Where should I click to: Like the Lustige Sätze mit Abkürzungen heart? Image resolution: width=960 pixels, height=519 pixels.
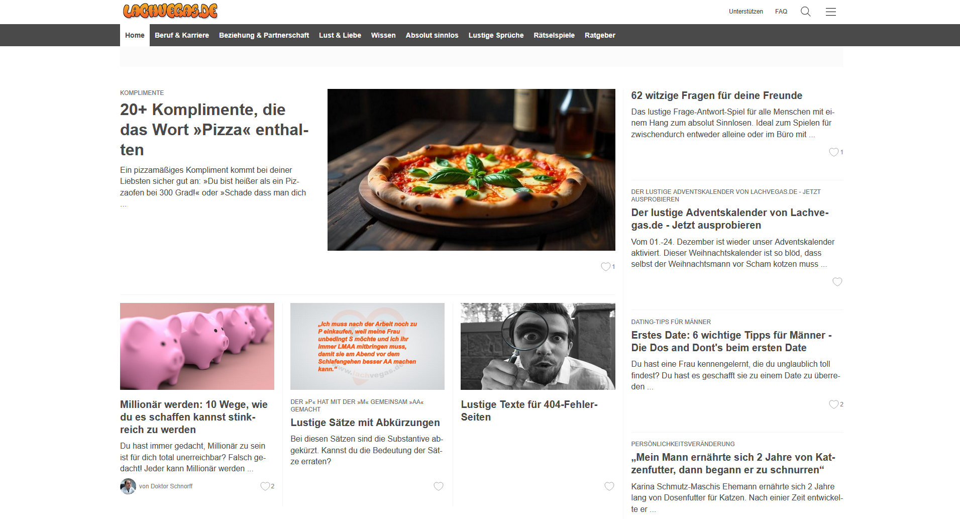[x=439, y=486]
